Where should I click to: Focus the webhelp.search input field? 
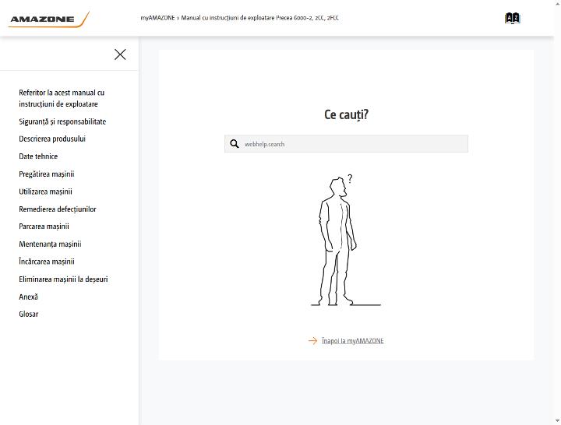click(x=346, y=144)
